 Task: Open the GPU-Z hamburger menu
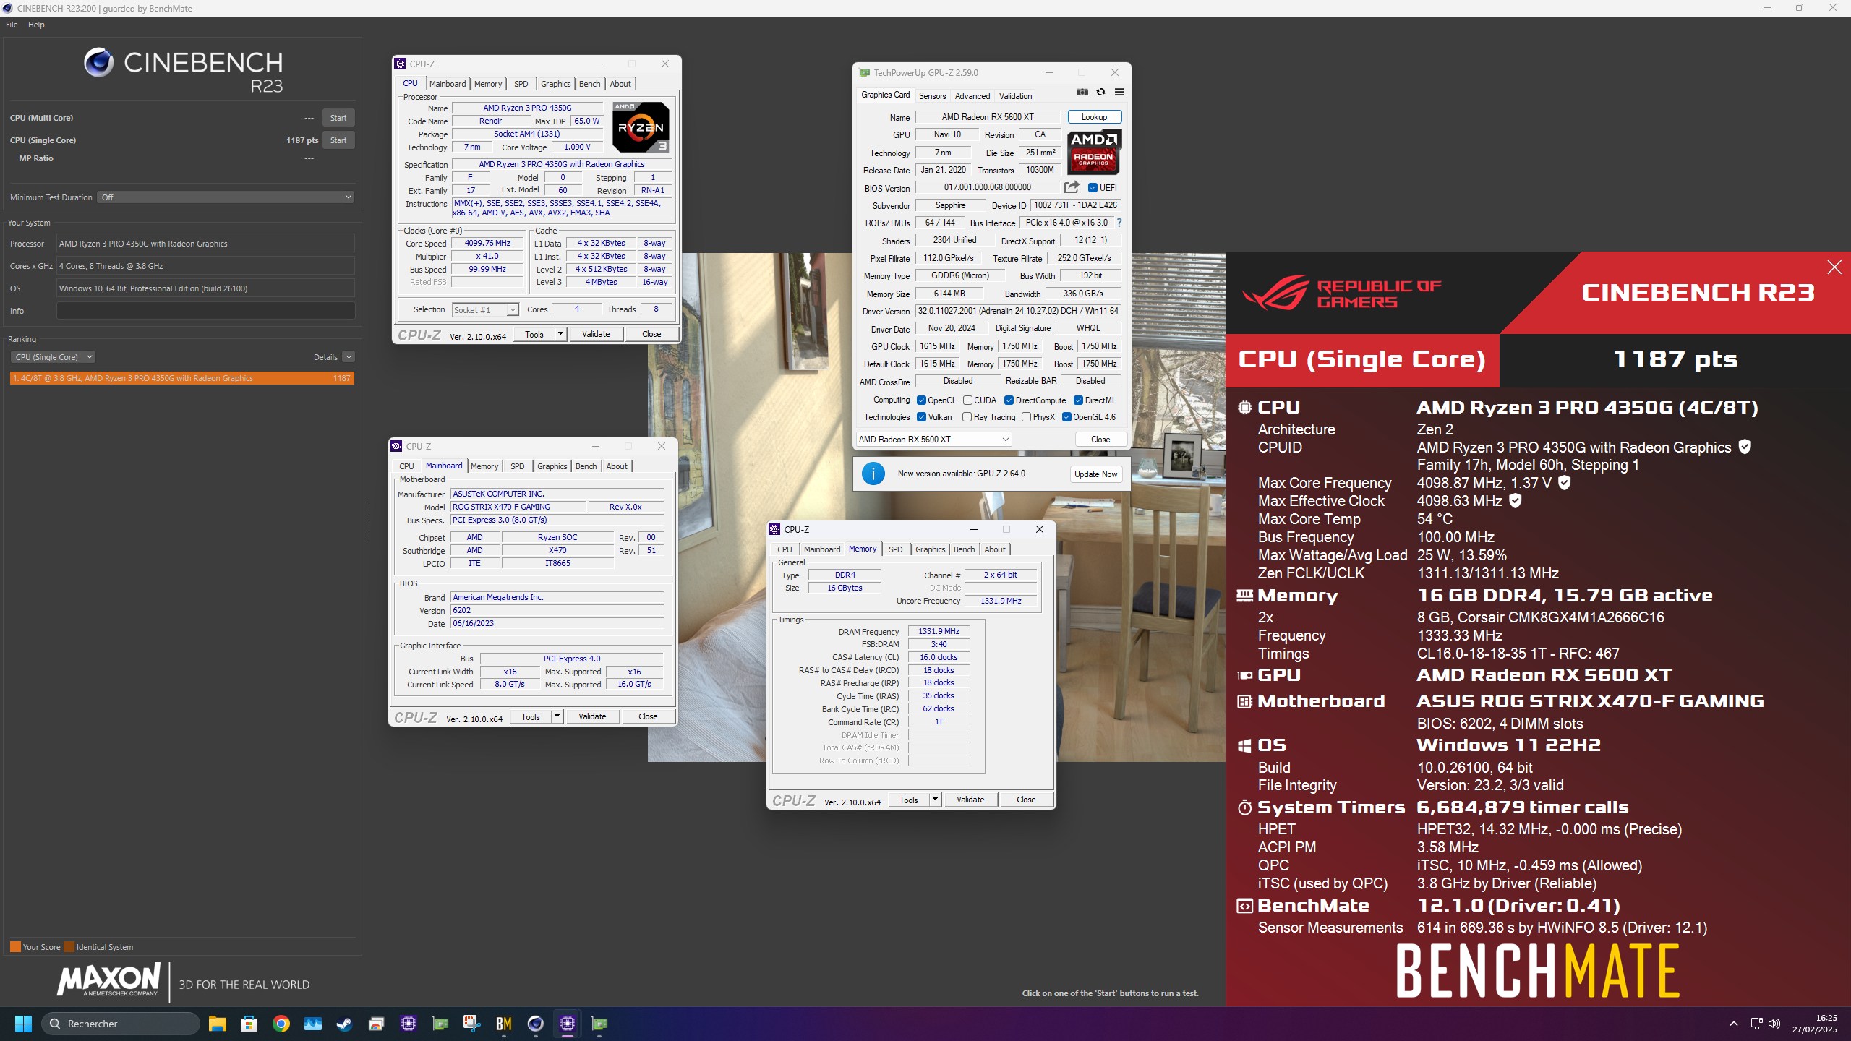click(1119, 92)
